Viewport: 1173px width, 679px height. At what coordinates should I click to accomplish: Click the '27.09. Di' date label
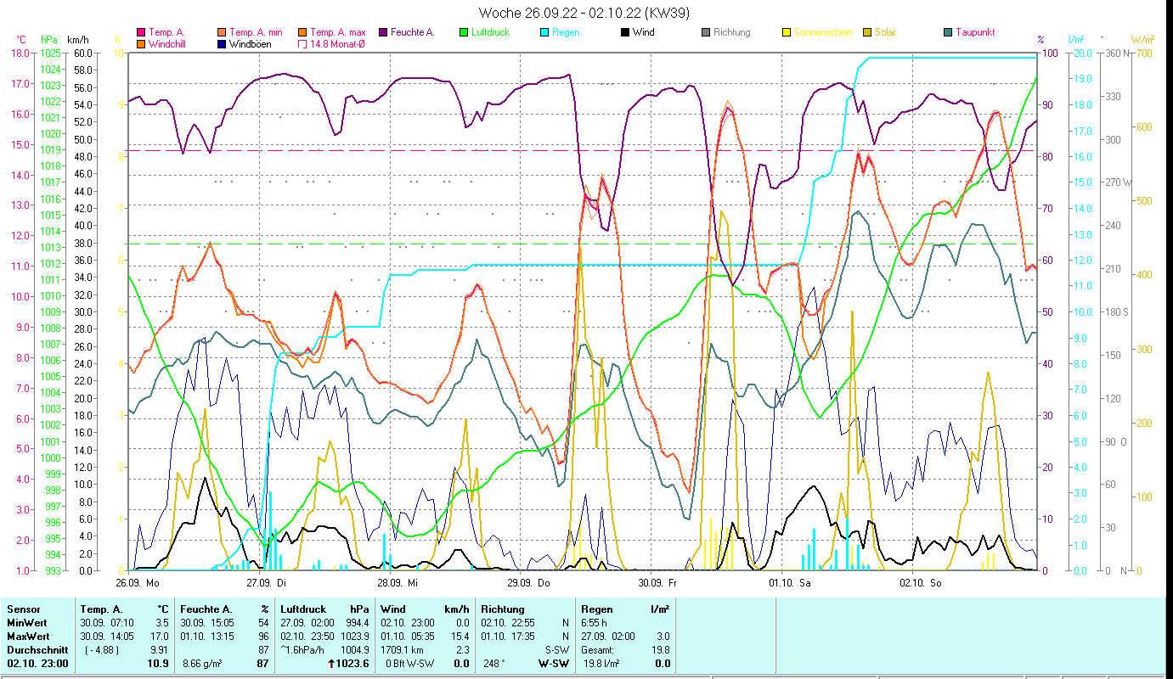tap(267, 583)
